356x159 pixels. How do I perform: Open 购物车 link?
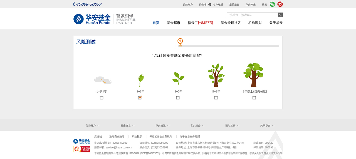click(x=203, y=4)
